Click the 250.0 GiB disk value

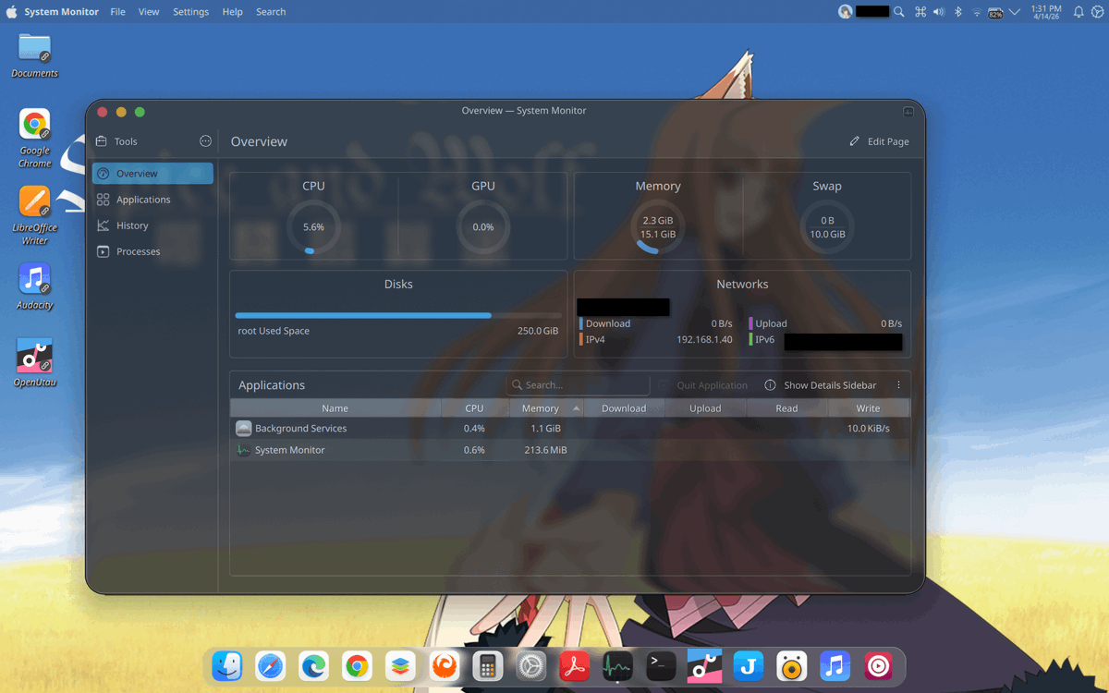coord(538,331)
